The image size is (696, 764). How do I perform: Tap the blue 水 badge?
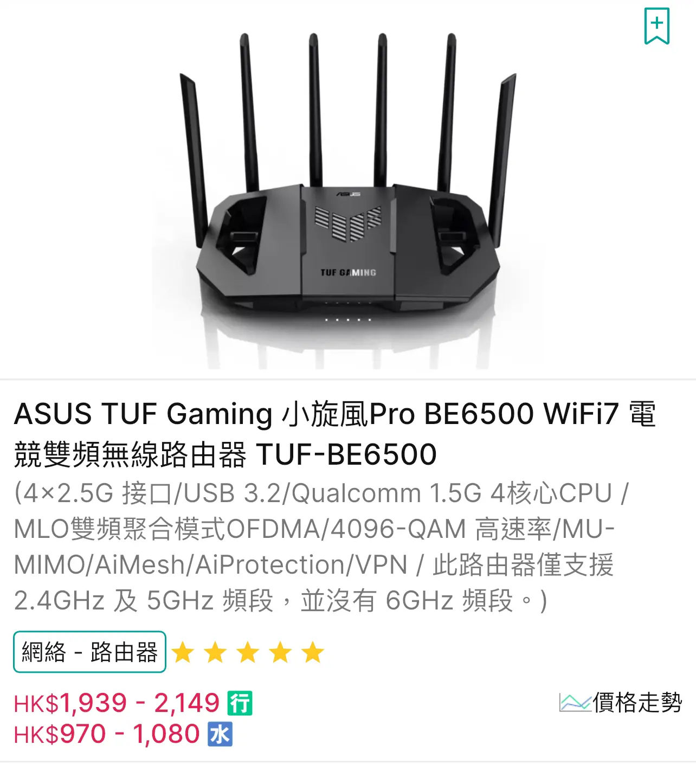pyautogui.click(x=220, y=734)
